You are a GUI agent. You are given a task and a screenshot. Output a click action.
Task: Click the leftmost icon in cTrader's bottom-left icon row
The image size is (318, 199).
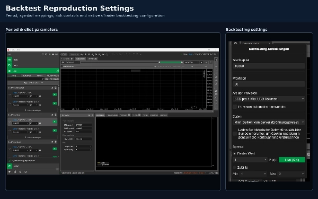(x=10, y=172)
